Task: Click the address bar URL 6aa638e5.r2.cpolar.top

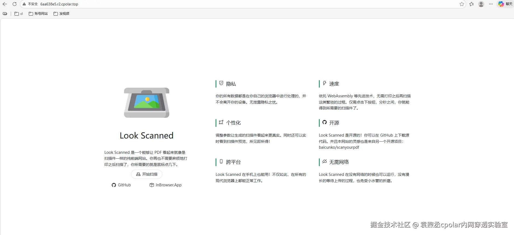Action: (x=59, y=4)
